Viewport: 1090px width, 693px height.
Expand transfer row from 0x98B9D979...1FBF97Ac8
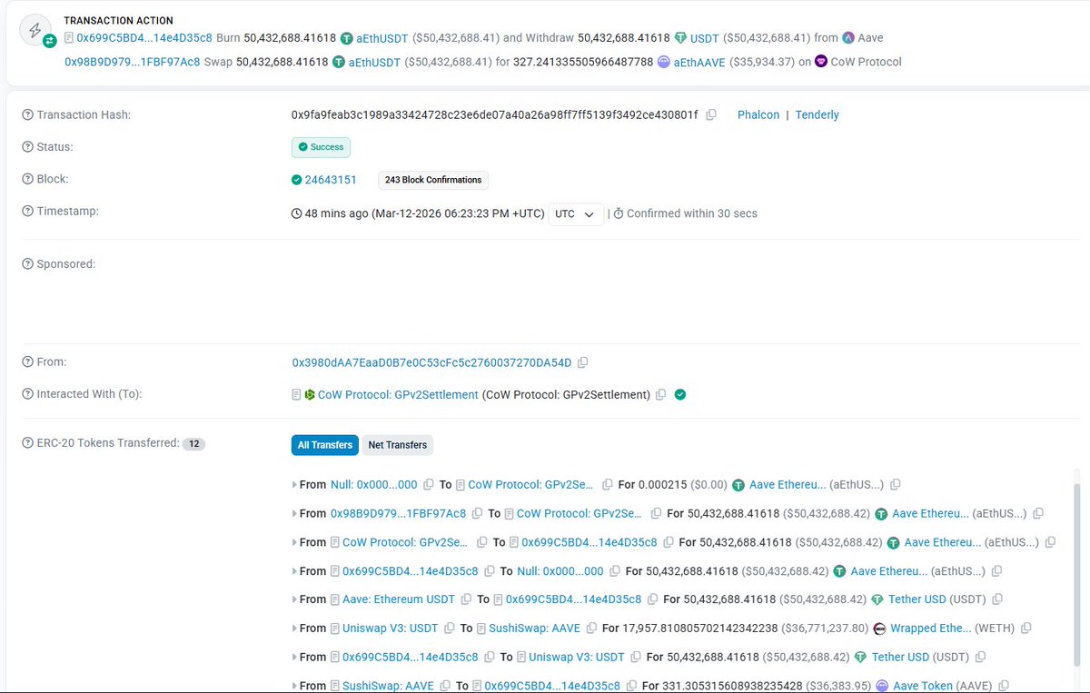[294, 514]
